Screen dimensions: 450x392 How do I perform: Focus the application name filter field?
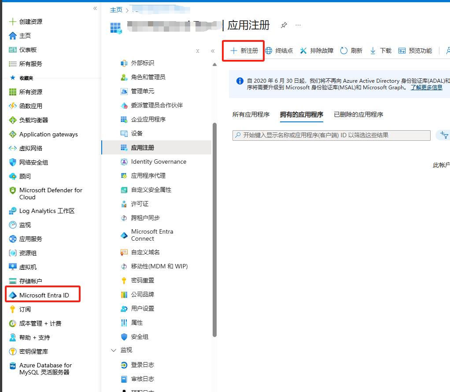pyautogui.click(x=332, y=136)
